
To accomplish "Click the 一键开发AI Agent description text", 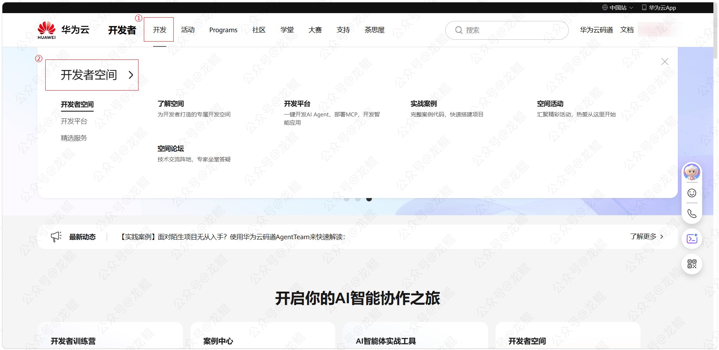I will 332,118.
